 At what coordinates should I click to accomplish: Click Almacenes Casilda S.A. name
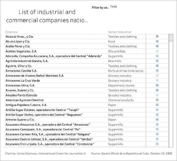tap(21, 71)
